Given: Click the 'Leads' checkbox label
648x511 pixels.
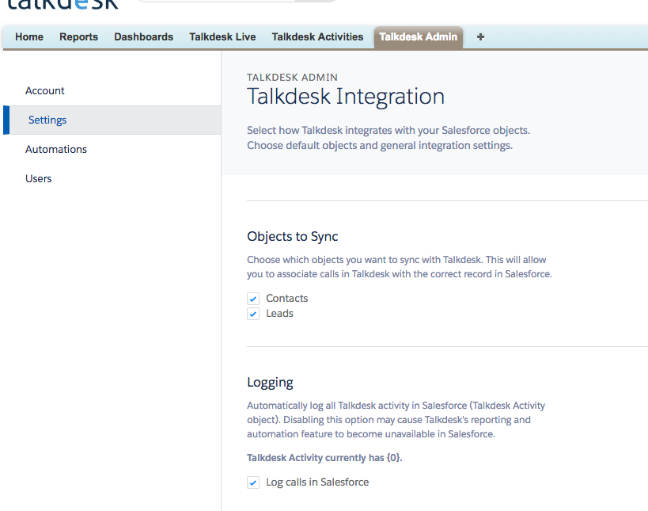Looking at the screenshot, I should point(279,314).
